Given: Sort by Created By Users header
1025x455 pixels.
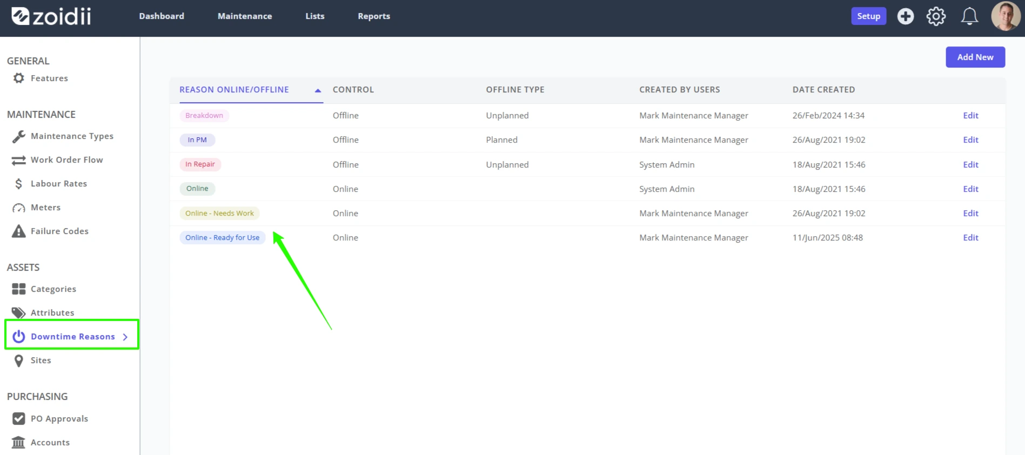Looking at the screenshot, I should 680,90.
